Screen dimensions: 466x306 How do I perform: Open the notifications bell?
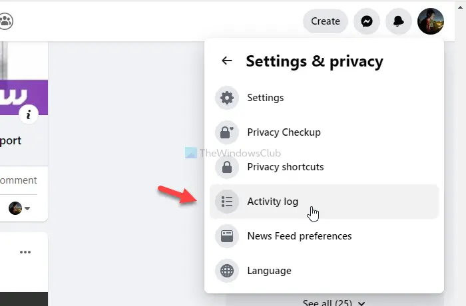click(x=399, y=21)
